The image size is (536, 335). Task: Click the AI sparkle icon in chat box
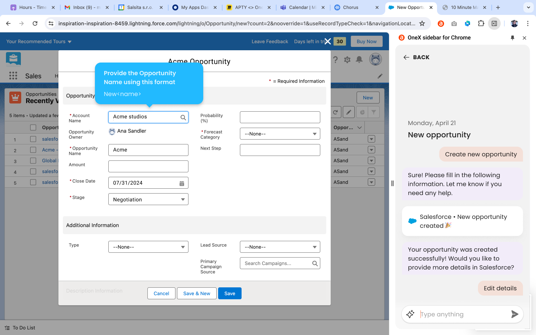tap(410, 314)
